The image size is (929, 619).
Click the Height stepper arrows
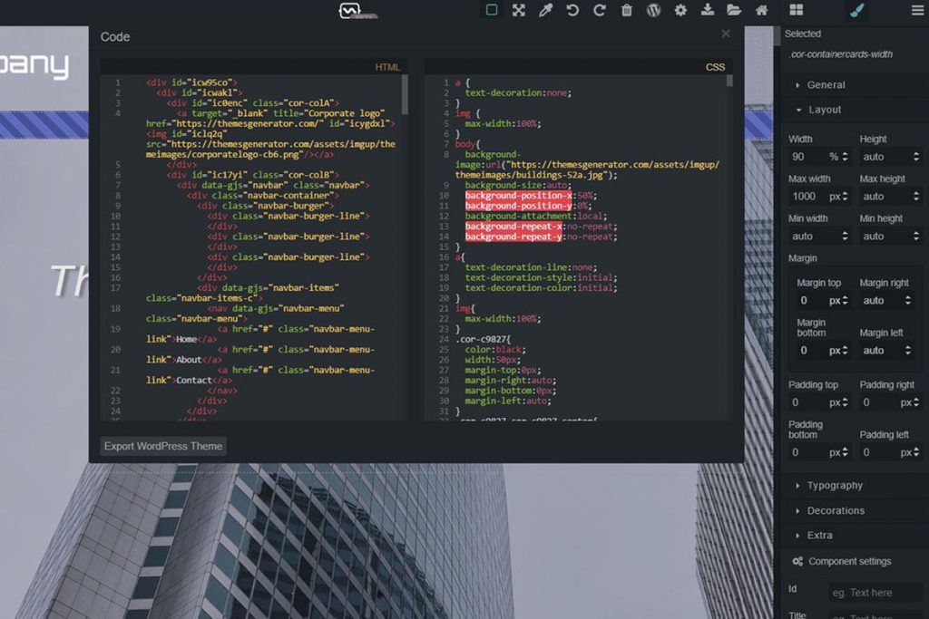(x=916, y=157)
